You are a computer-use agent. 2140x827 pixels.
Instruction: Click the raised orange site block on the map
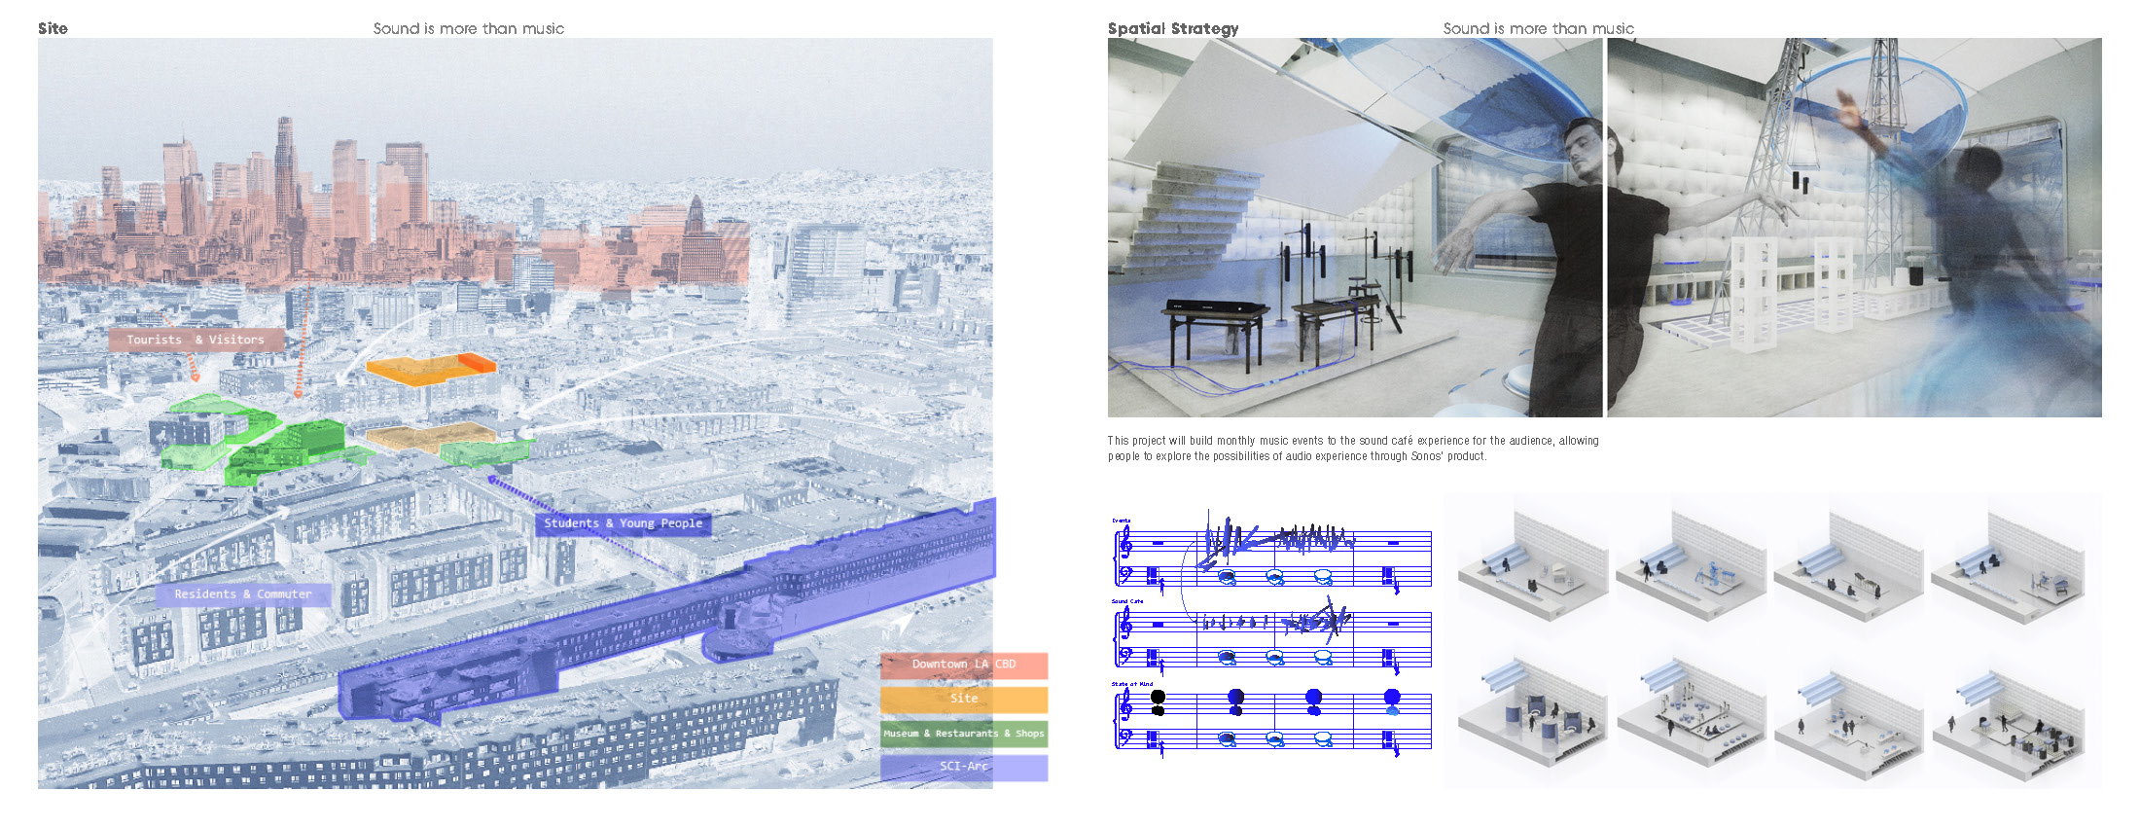pos(431,369)
